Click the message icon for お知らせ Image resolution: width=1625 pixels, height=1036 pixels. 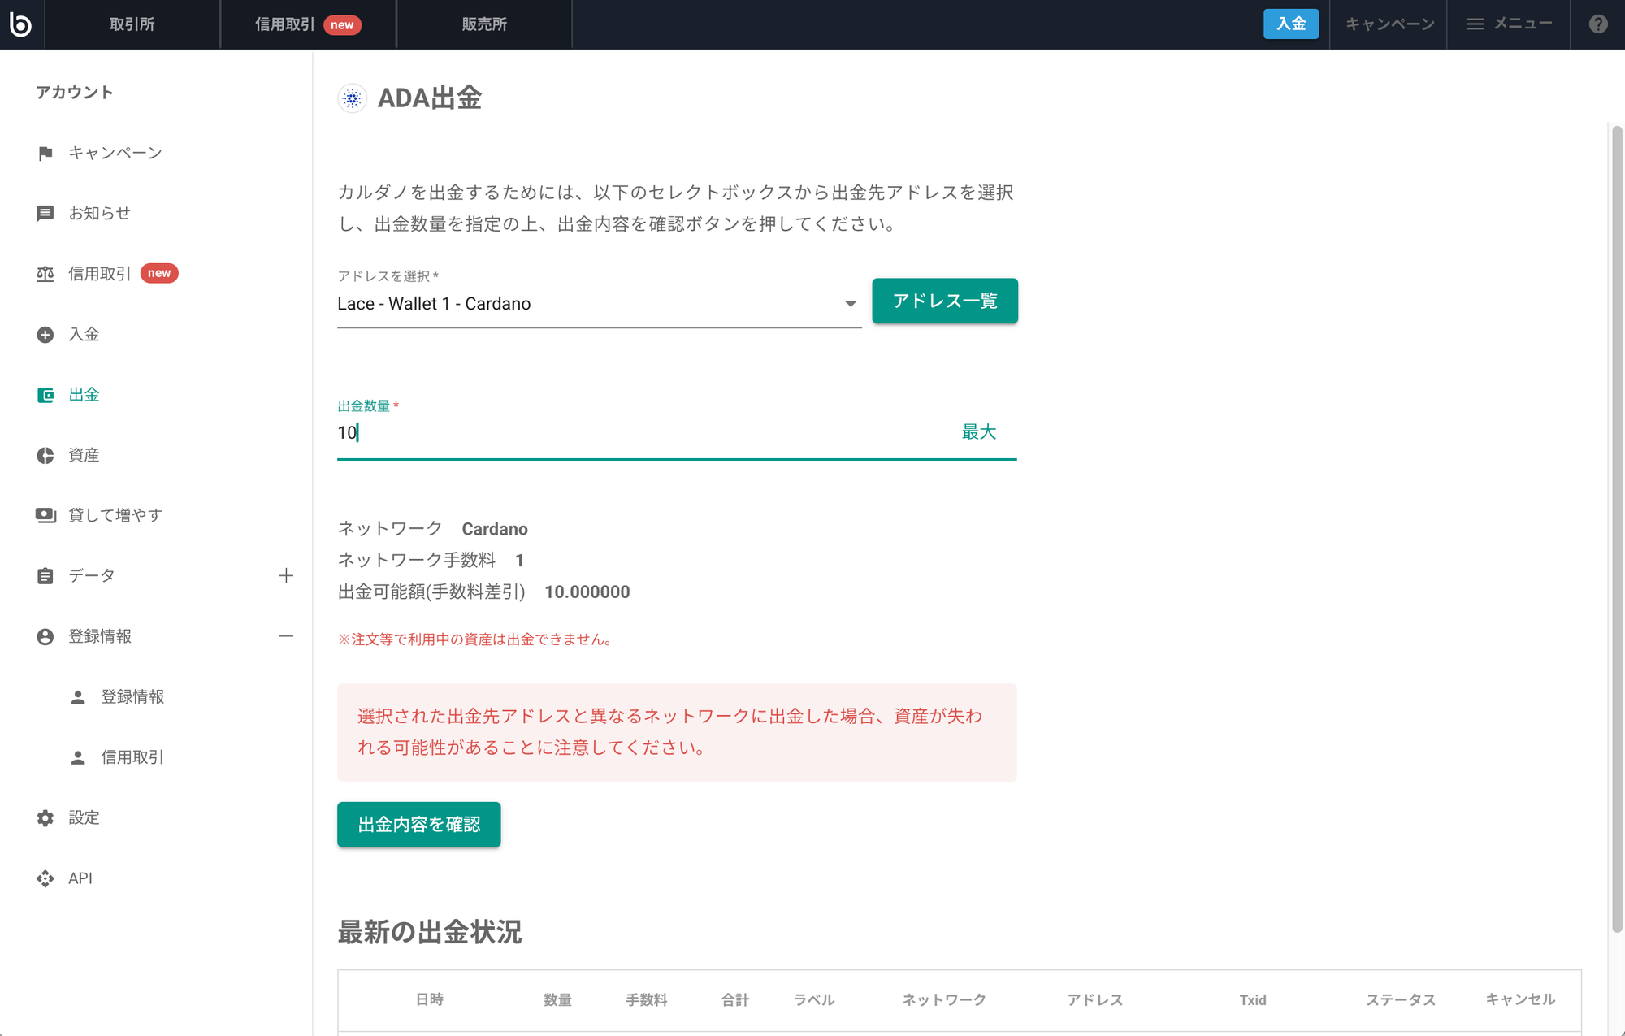pos(45,214)
